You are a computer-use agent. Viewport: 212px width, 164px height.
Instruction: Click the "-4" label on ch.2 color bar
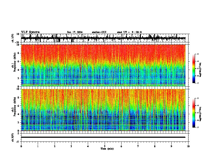coord(197,106)
